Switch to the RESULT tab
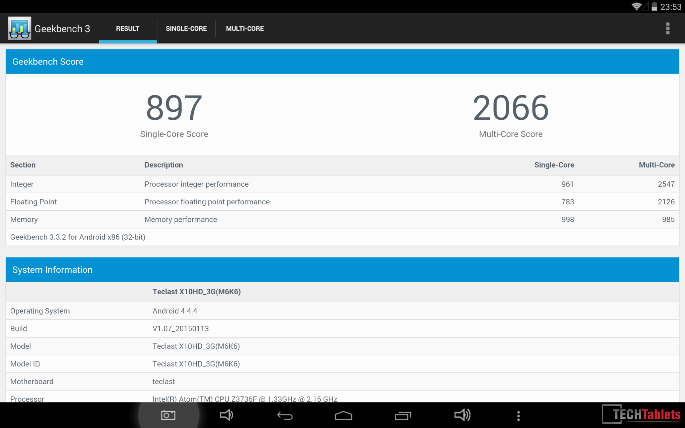 (128, 29)
